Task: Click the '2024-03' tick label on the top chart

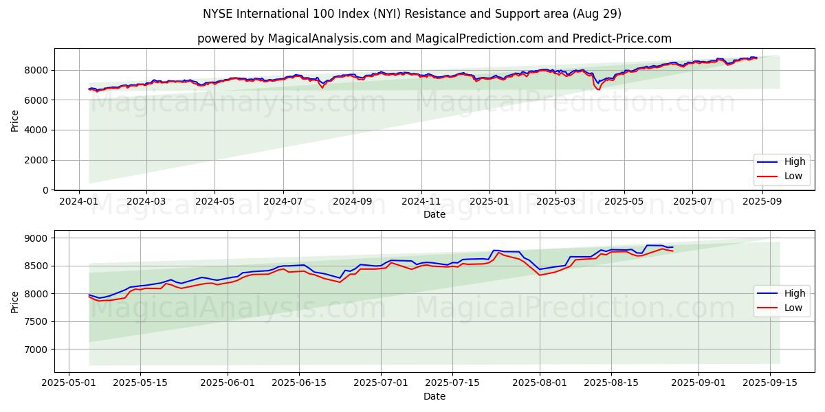Action: (x=146, y=202)
